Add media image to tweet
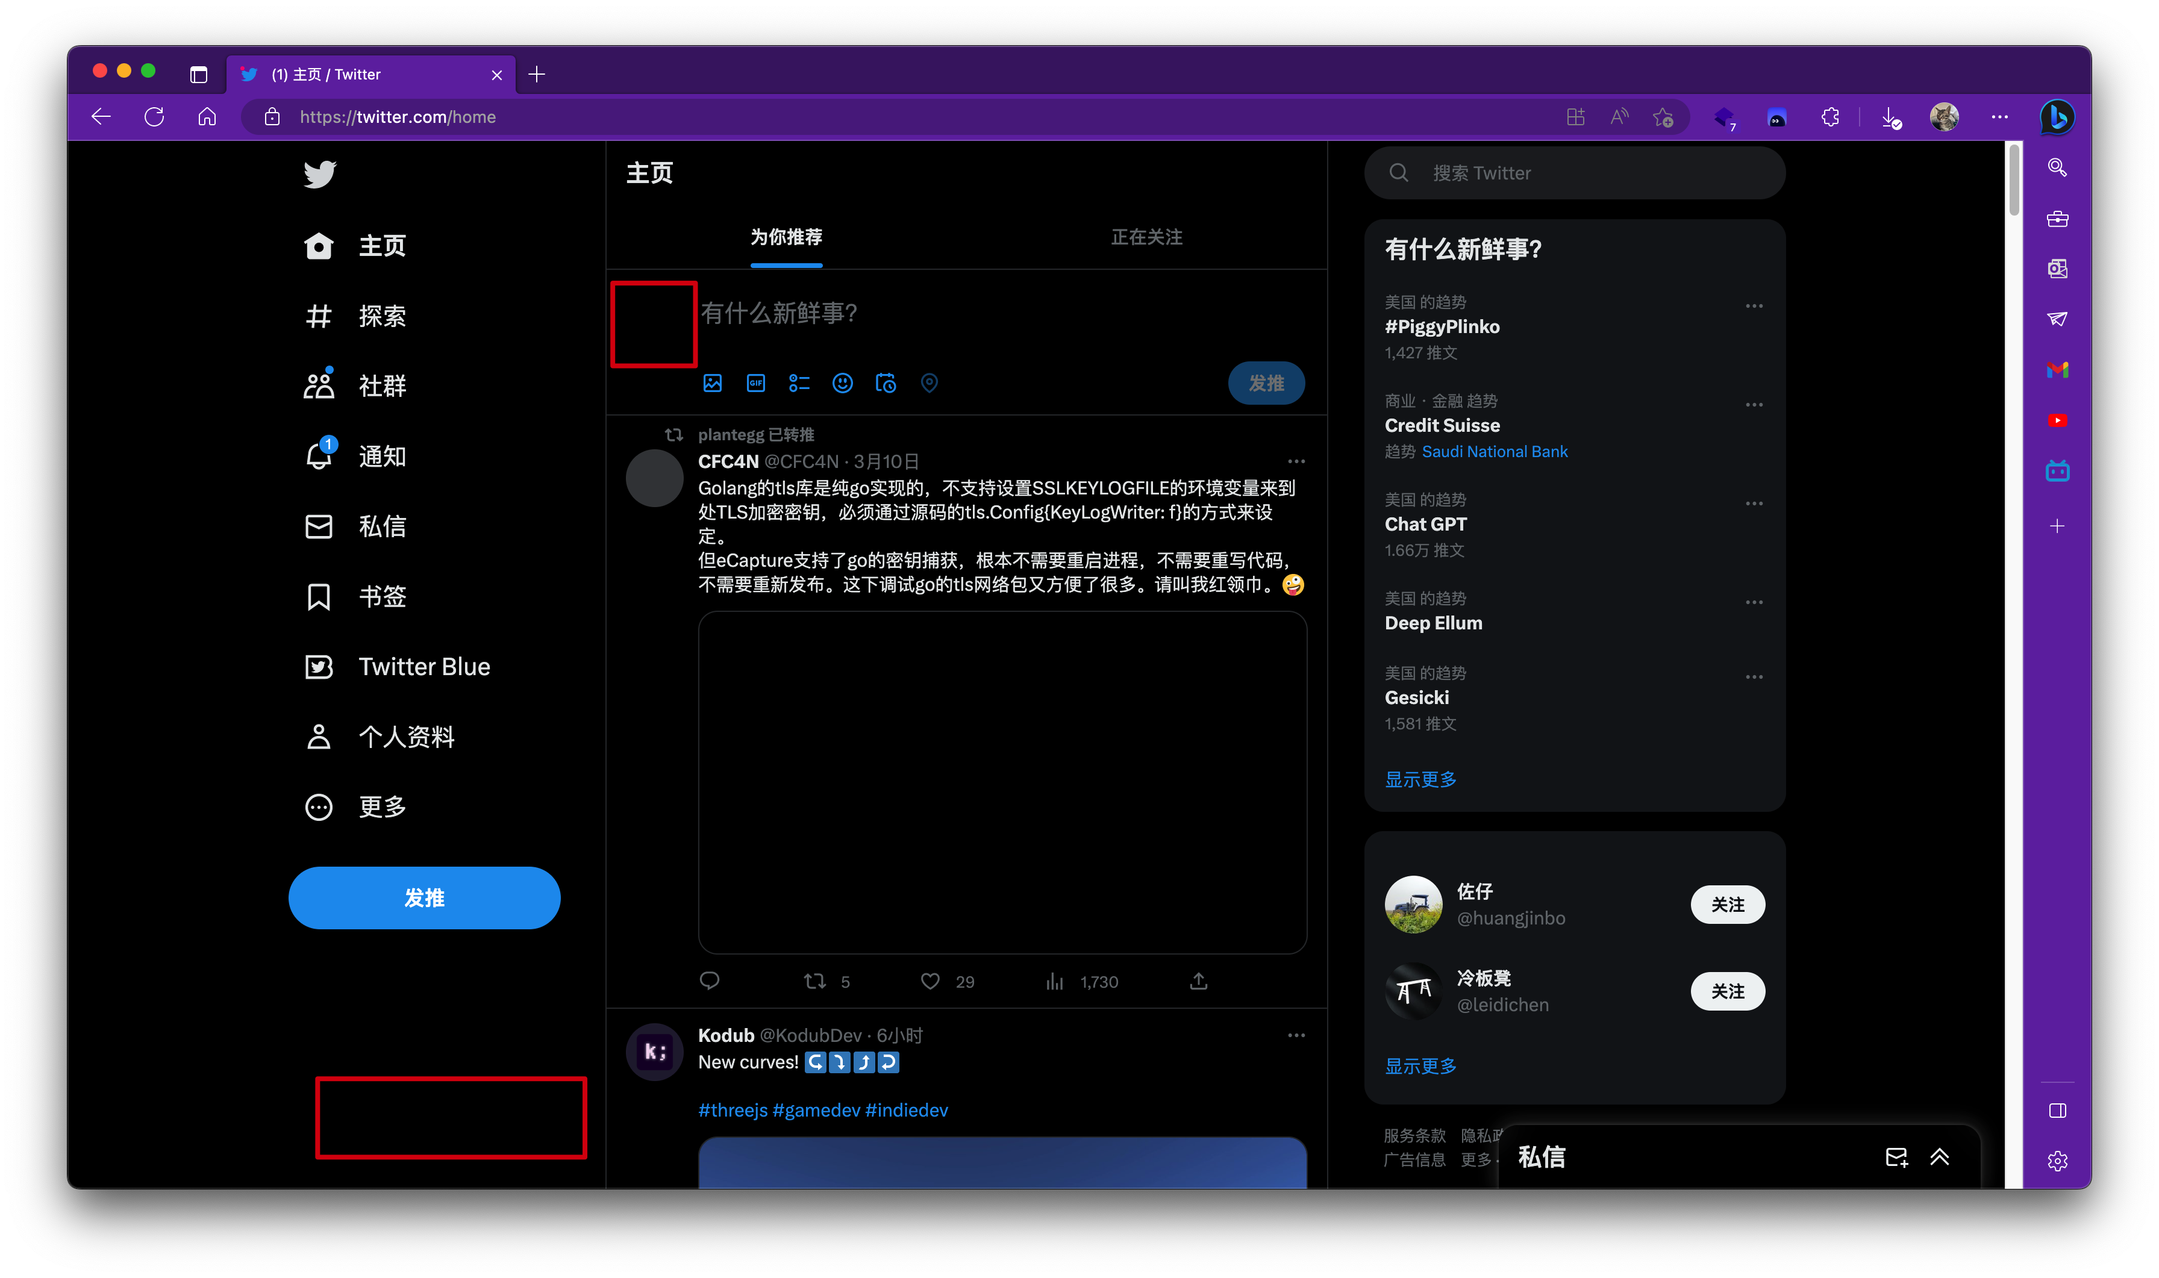Viewport: 2159px width, 1278px height. coord(712,383)
